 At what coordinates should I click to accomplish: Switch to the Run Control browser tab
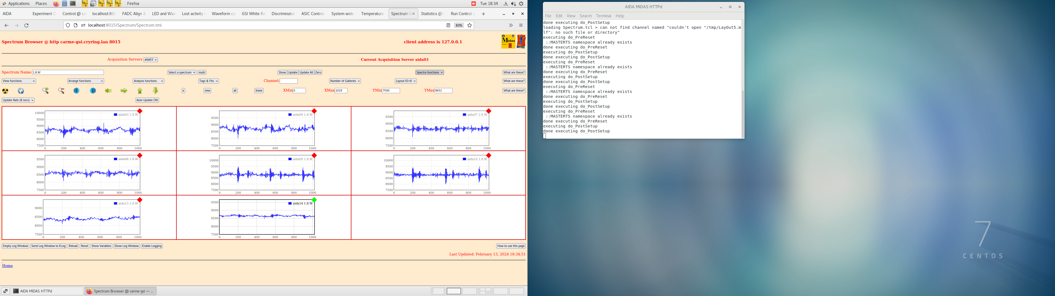tap(461, 13)
